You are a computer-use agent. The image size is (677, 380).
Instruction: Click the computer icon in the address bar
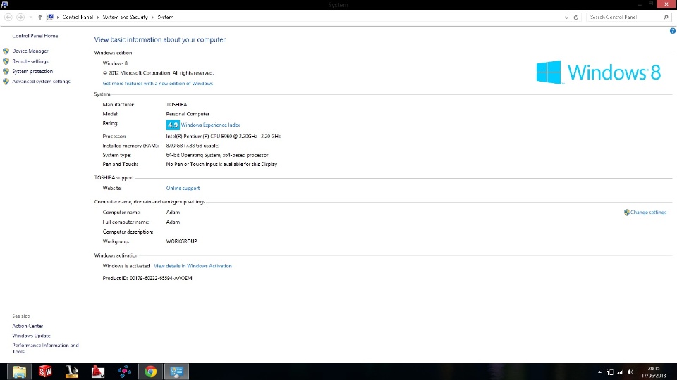click(50, 17)
